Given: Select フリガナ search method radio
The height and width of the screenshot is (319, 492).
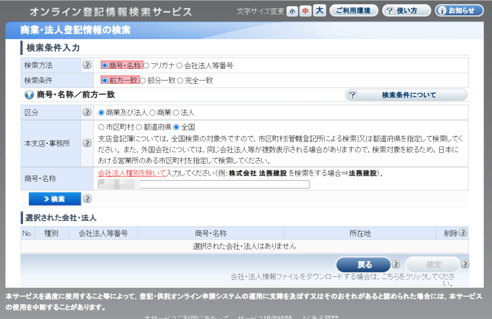Looking at the screenshot, I should point(147,65).
